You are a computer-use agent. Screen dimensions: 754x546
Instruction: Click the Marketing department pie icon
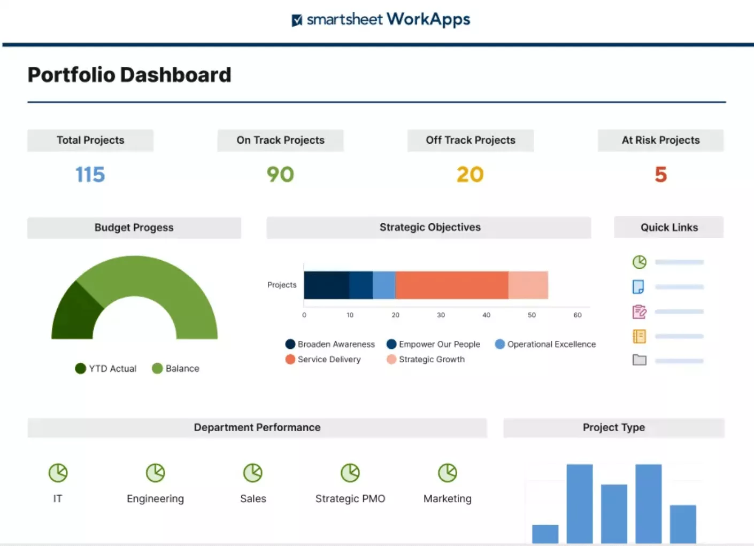coord(448,473)
